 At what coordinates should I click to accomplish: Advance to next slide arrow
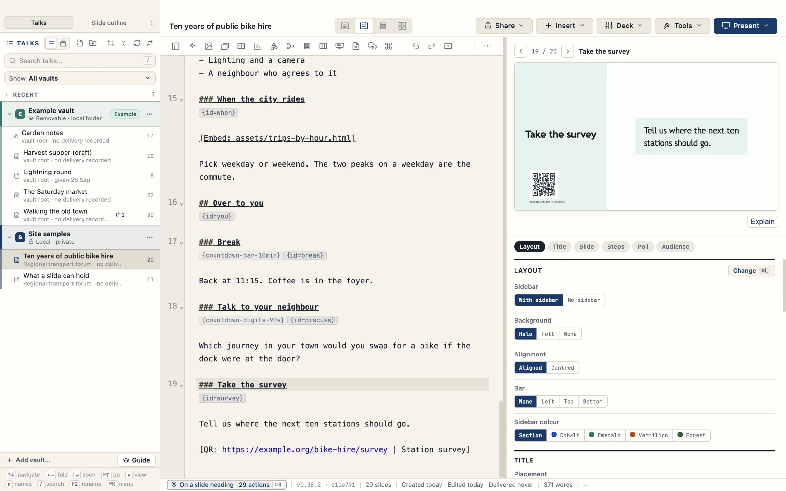(x=568, y=51)
